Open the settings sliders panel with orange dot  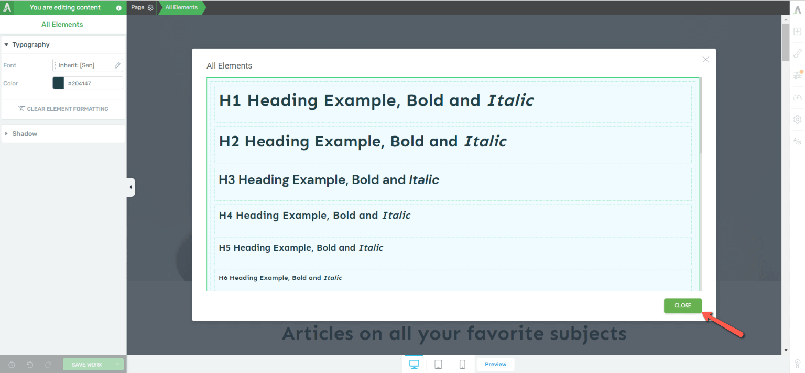pos(797,75)
